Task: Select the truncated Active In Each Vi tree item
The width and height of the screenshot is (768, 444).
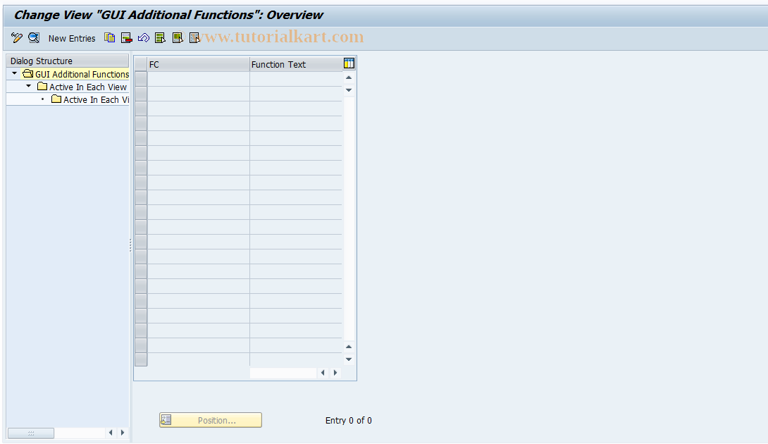Action: click(96, 99)
